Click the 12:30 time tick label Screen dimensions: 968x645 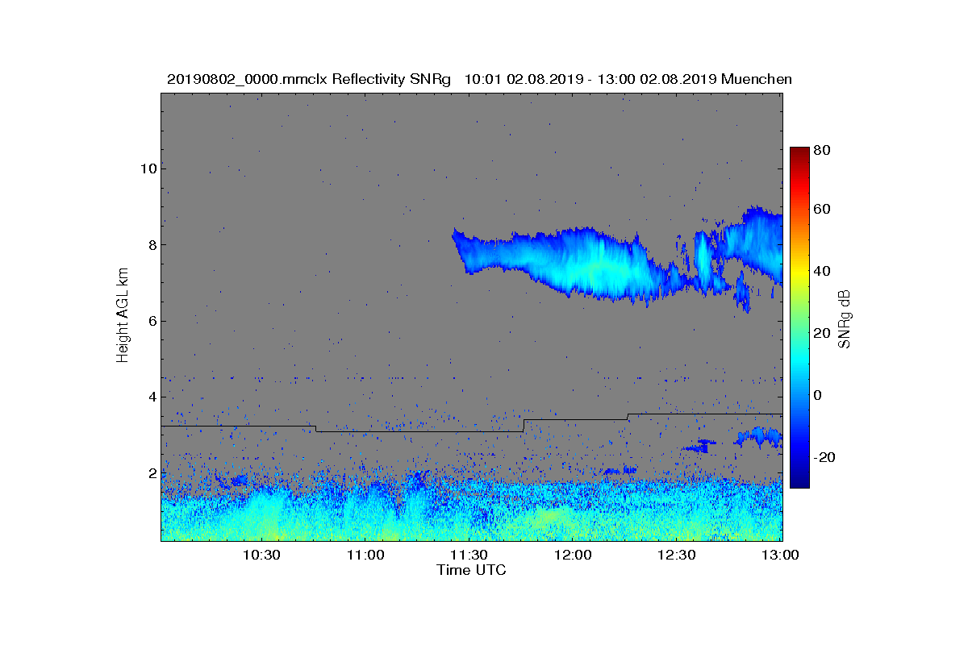[677, 555]
